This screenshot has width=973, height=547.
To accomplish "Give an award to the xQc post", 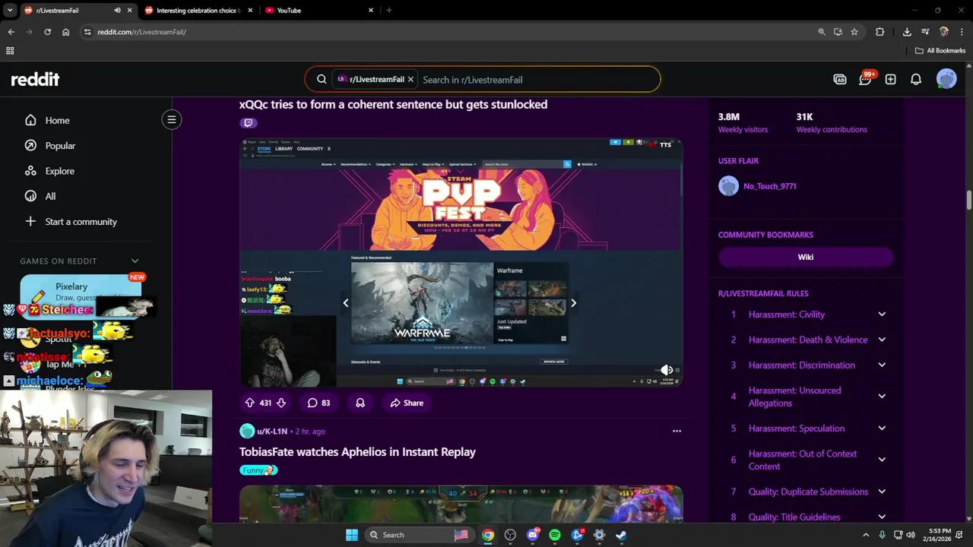I will [360, 403].
